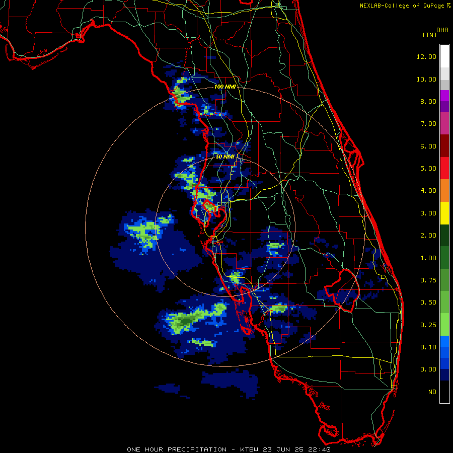Click the OHA product code label
Image resolution: width=453 pixels, height=453 pixels.
(442, 30)
